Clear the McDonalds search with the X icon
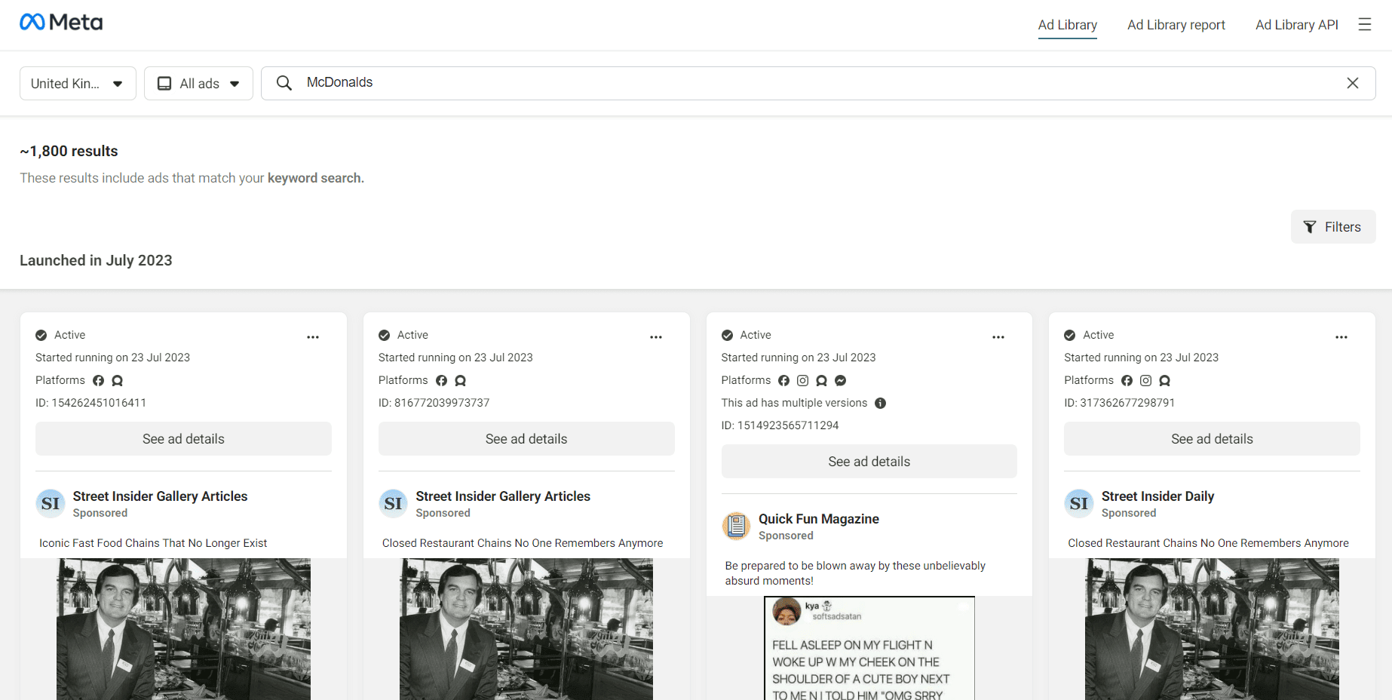 [x=1353, y=83]
